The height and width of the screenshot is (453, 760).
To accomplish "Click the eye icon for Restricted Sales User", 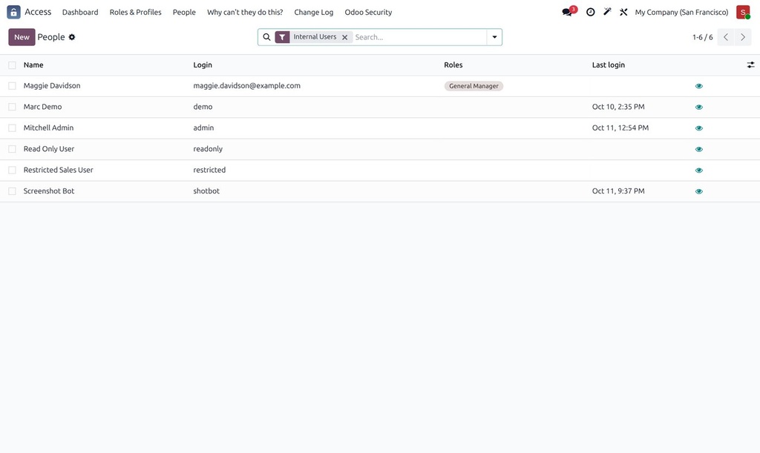I will [699, 171].
